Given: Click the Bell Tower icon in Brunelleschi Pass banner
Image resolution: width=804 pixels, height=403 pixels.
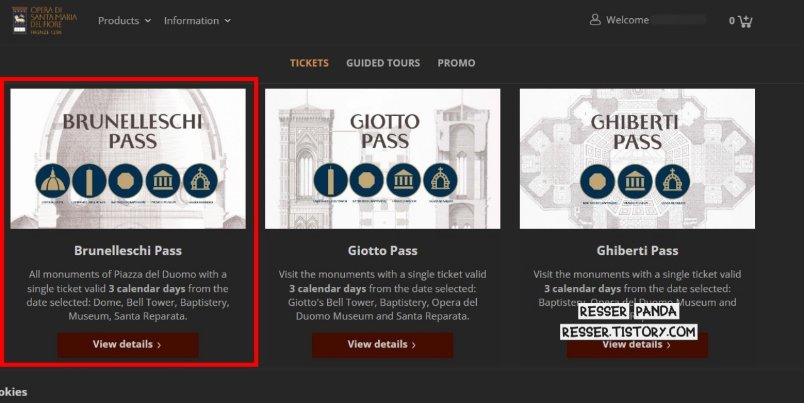Looking at the screenshot, I should (x=89, y=181).
